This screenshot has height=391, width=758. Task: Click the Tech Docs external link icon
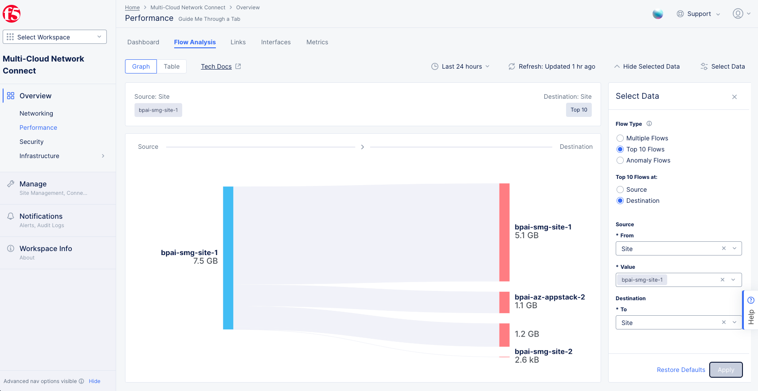(x=238, y=66)
